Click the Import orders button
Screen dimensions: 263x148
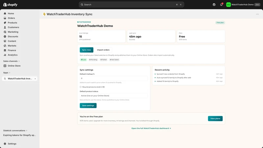click(103, 50)
